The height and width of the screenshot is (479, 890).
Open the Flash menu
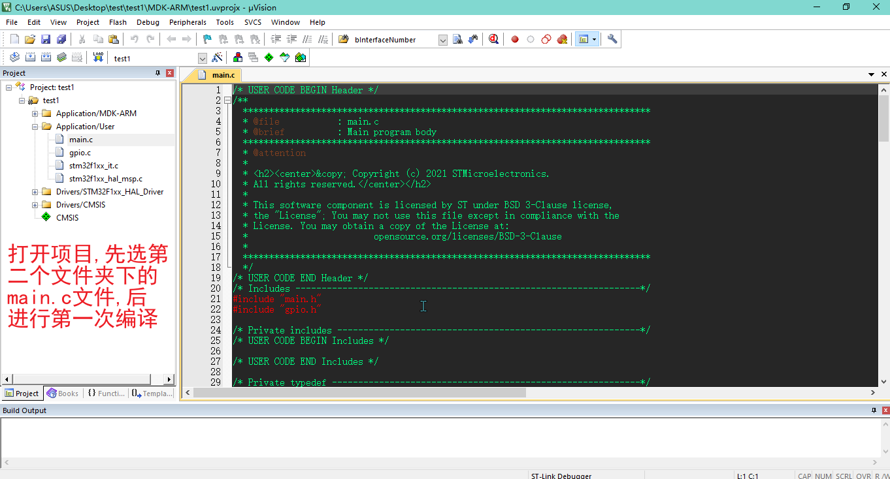click(x=118, y=22)
